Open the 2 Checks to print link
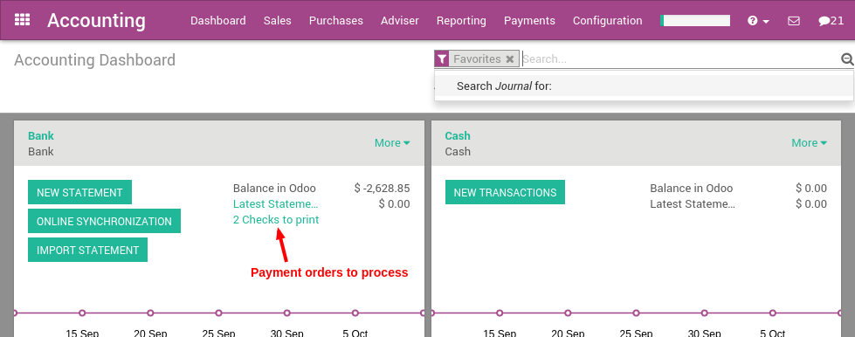This screenshot has height=337, width=855. coord(276,220)
